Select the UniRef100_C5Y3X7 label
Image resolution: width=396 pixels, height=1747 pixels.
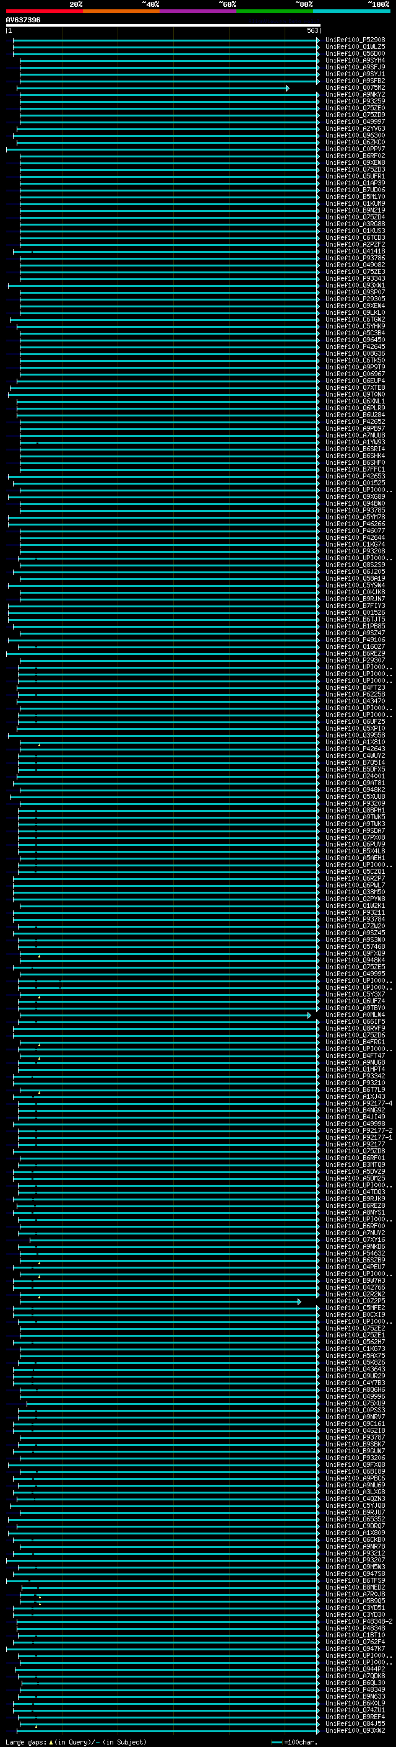tap(355, 994)
